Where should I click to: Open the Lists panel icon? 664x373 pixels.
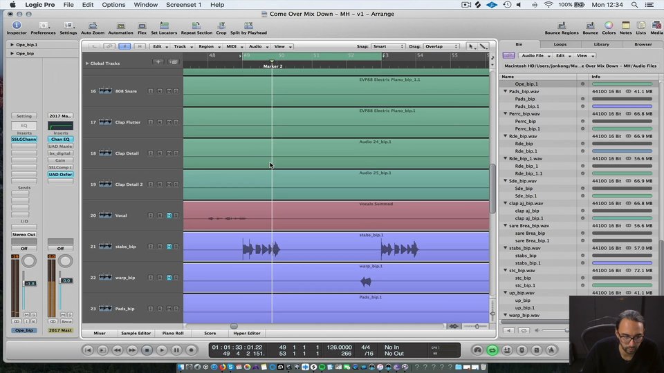[x=641, y=28]
